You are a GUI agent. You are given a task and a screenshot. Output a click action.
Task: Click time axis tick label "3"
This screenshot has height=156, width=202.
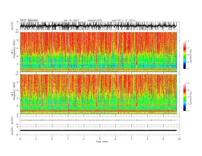(68, 139)
